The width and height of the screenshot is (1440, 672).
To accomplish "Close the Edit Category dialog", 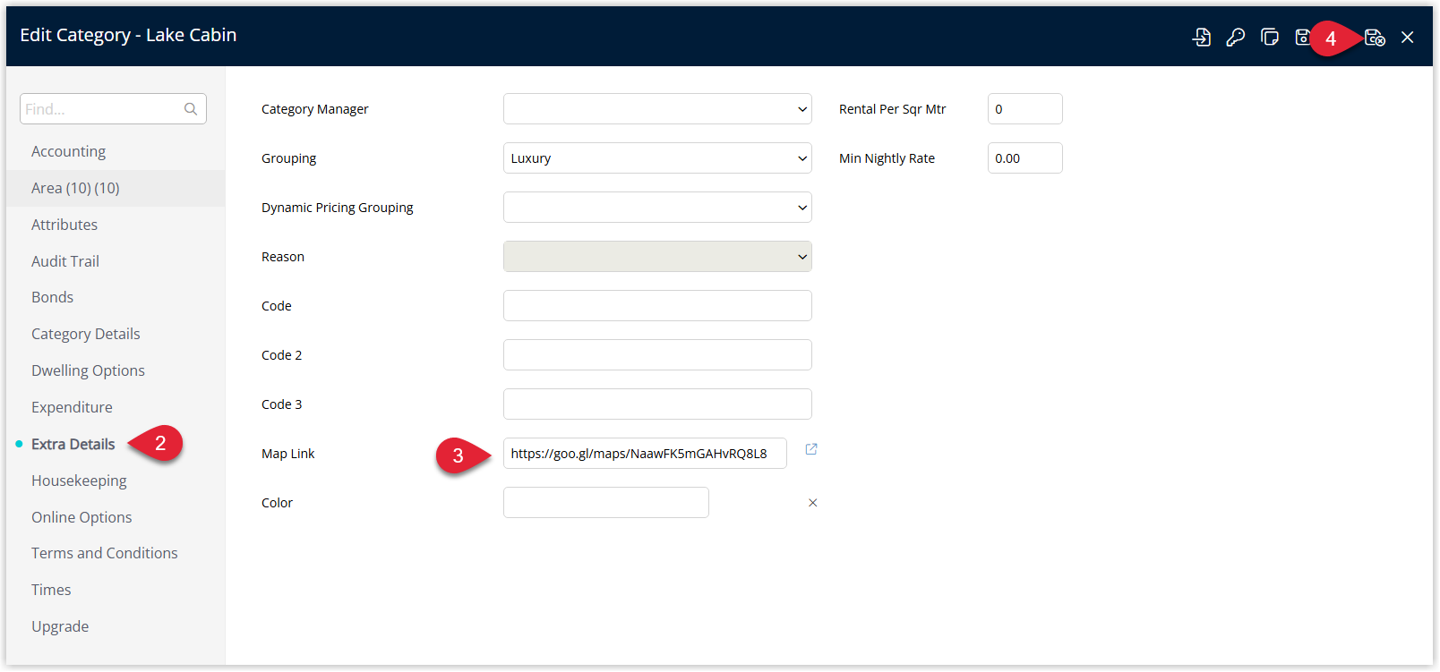I will 1408,38.
